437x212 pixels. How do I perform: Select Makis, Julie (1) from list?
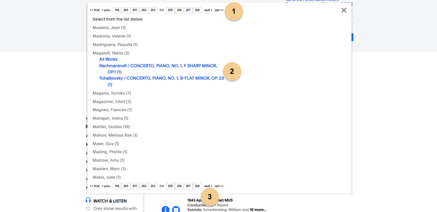[x=107, y=177]
